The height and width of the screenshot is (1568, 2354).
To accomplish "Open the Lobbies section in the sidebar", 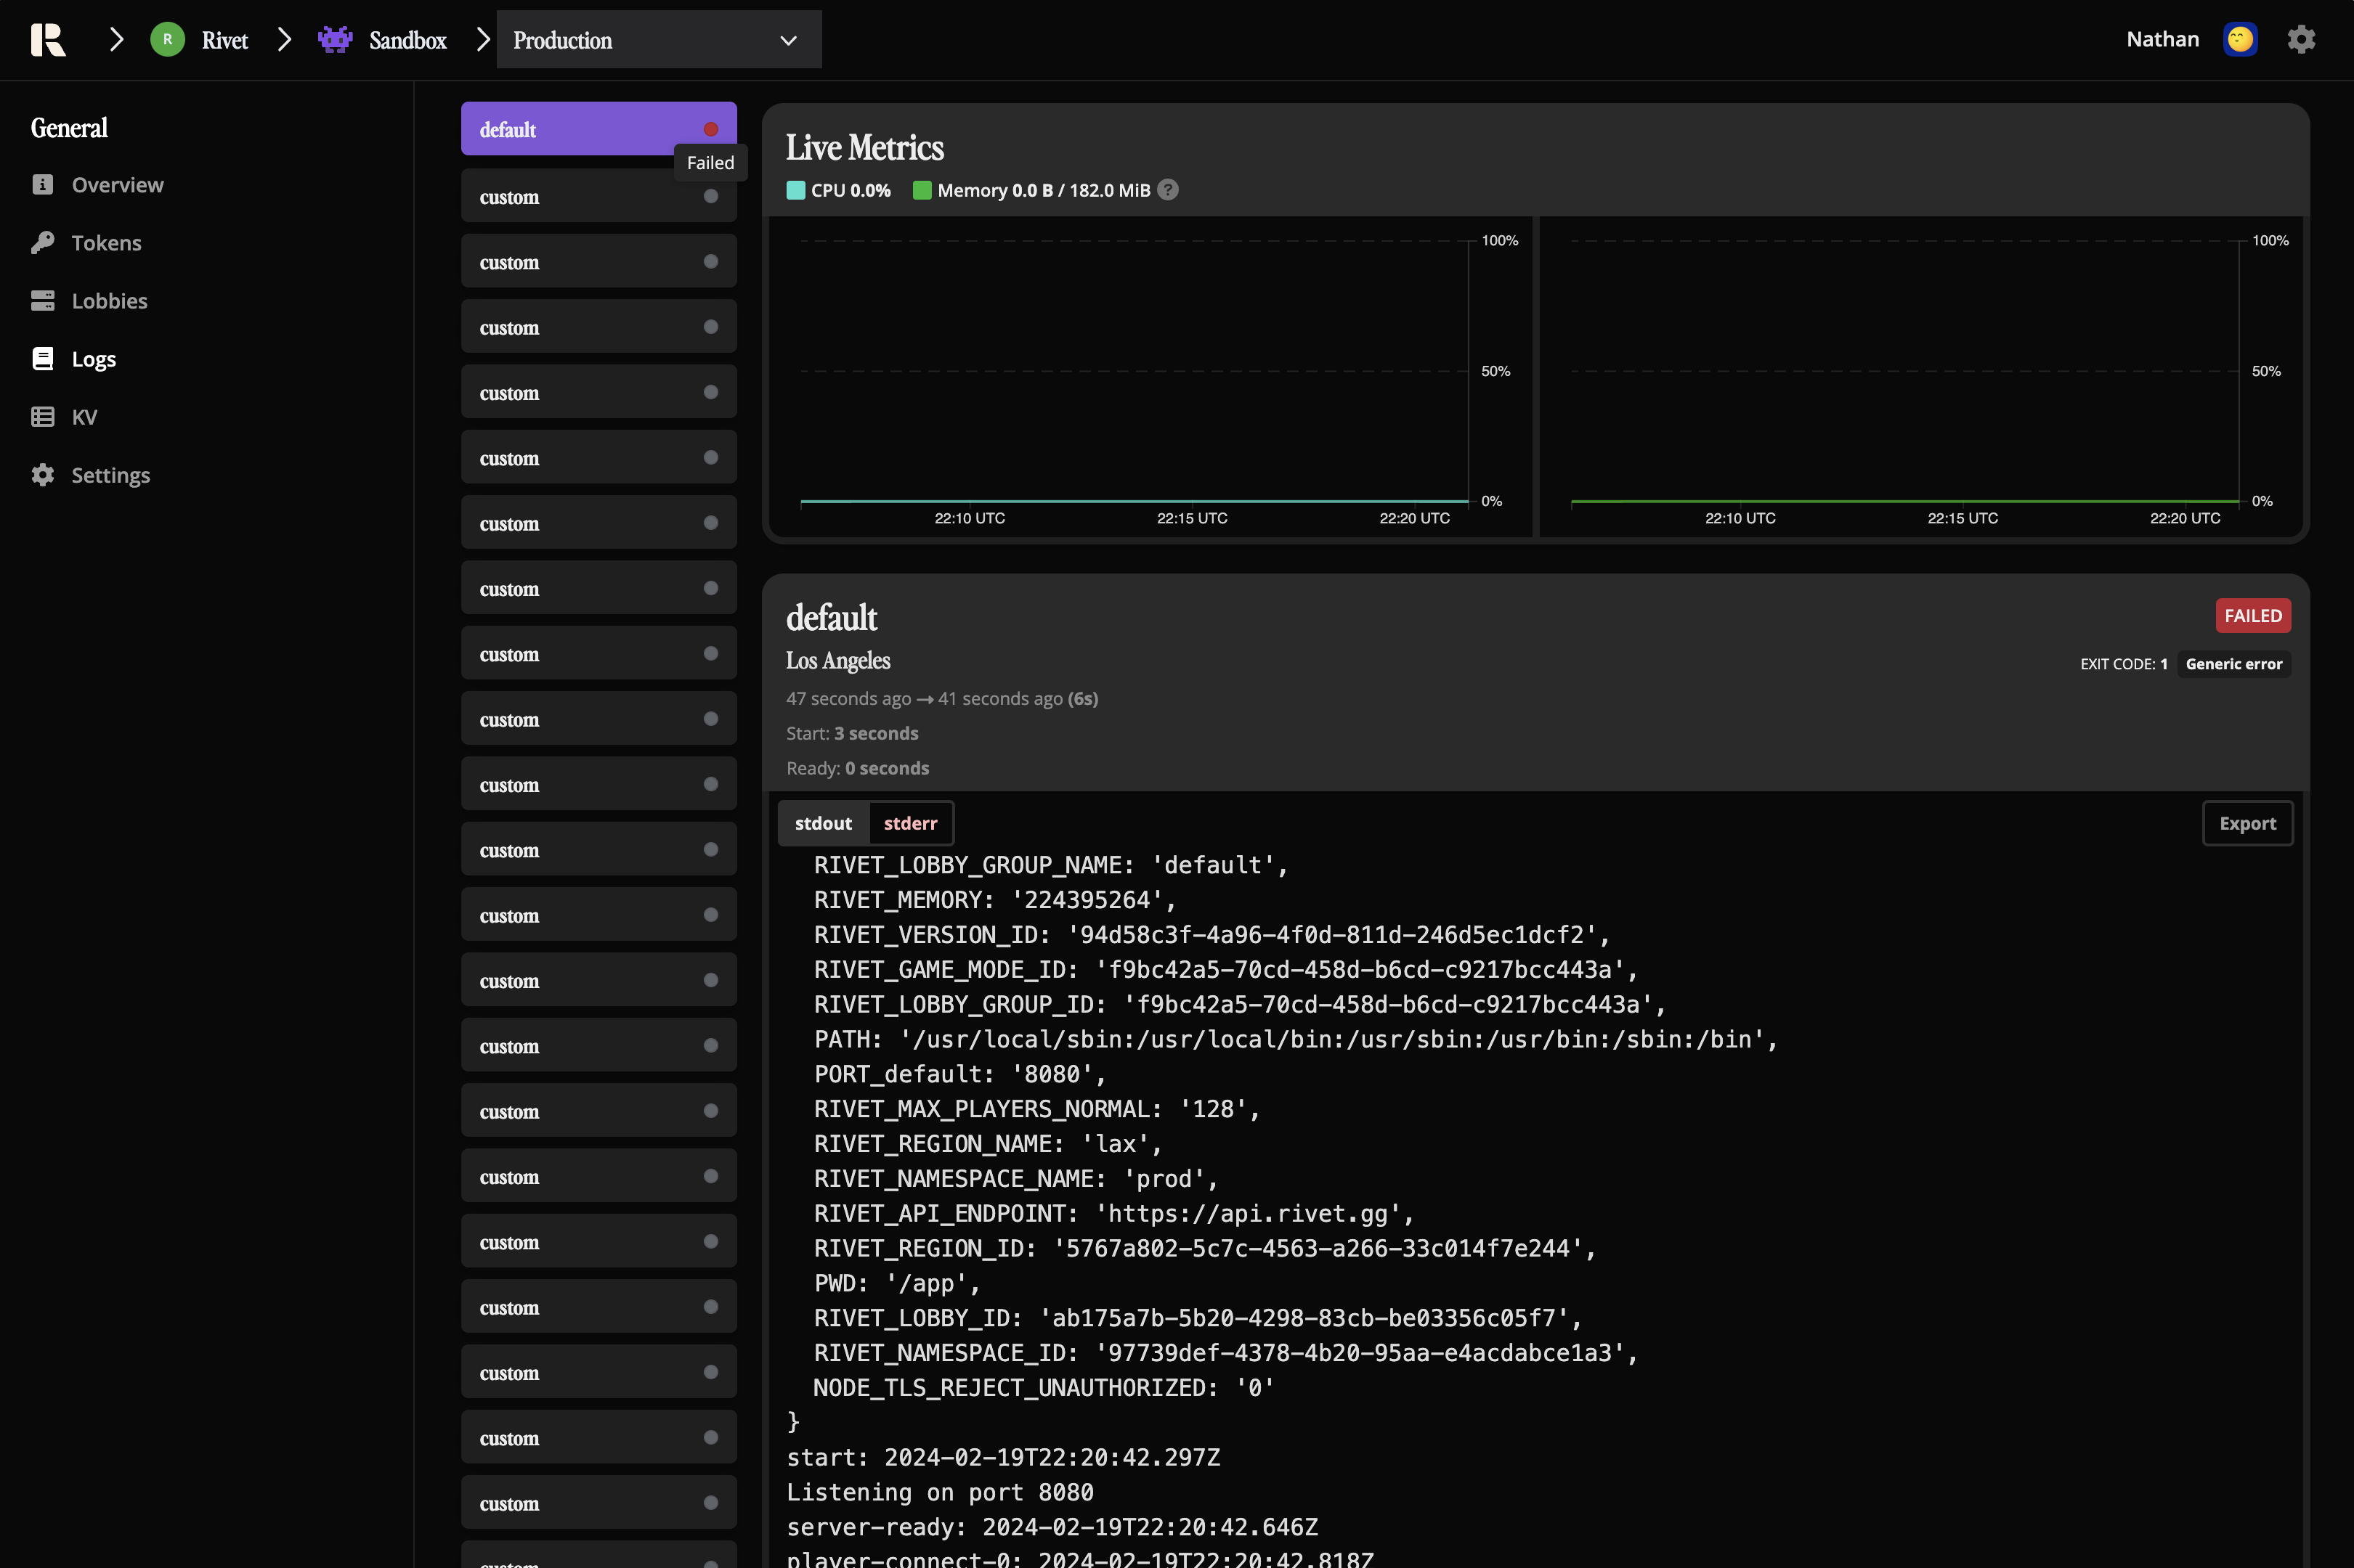I will (x=108, y=300).
